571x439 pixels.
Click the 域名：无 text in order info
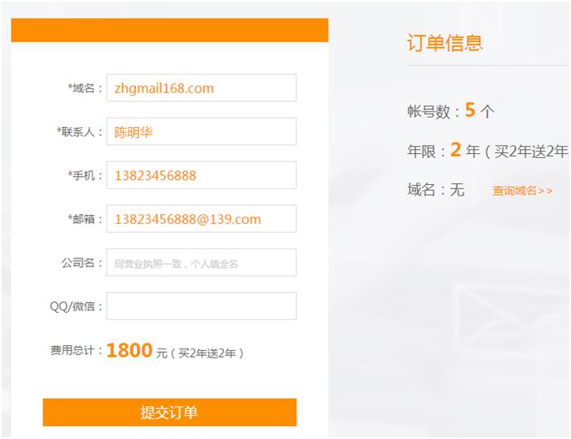click(435, 190)
